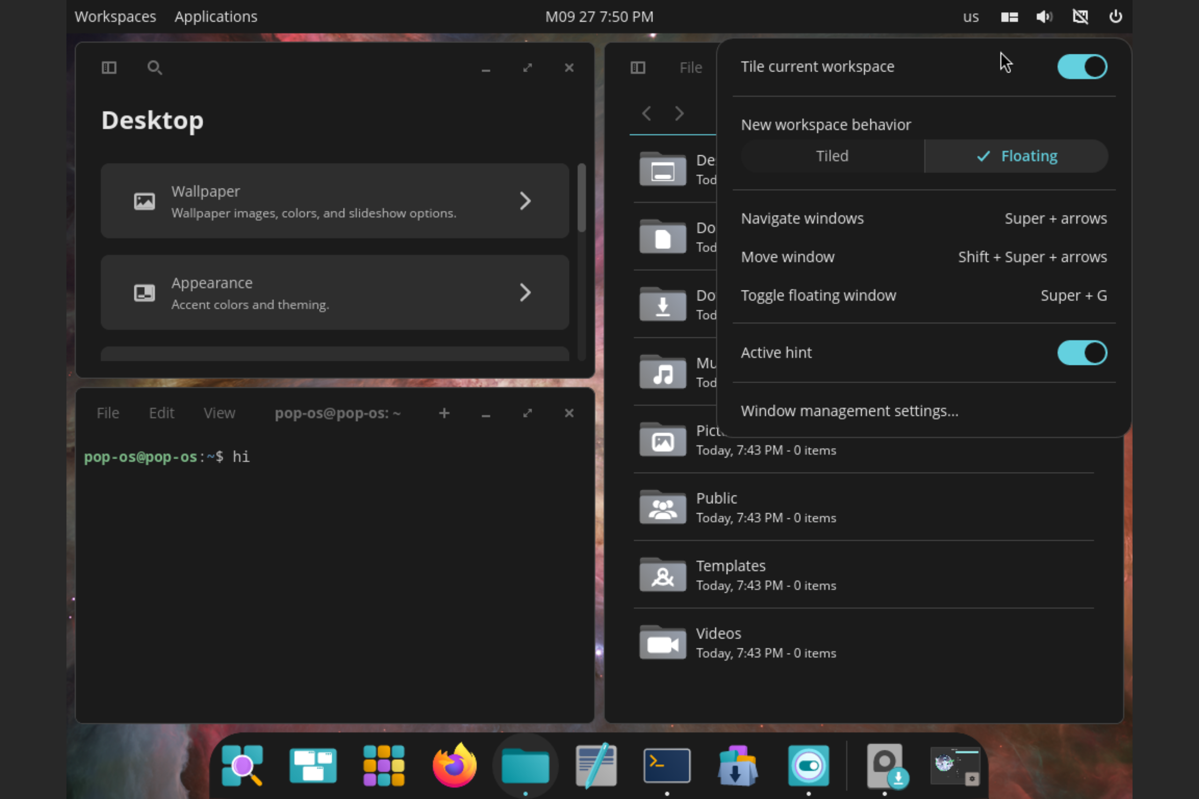Open launcher search icon in dock
The image size is (1199, 799).
click(x=242, y=765)
